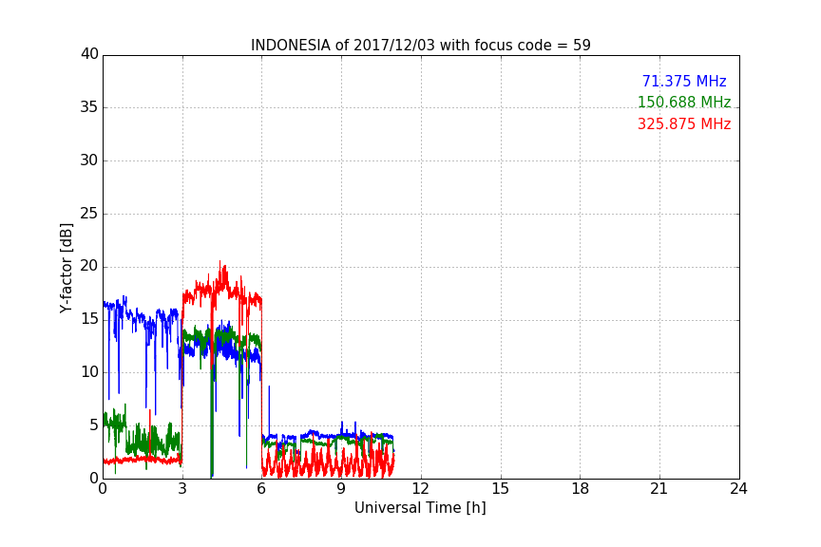
Task: Click the 'Universal Time [h]' axis label
Action: tap(420, 508)
